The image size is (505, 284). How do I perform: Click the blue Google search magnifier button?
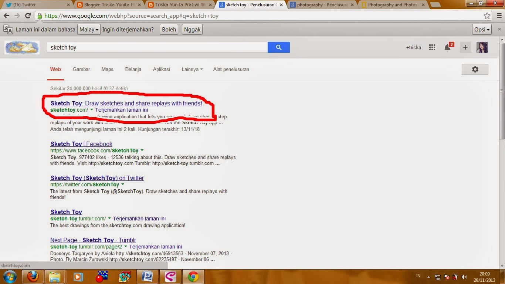tap(279, 47)
